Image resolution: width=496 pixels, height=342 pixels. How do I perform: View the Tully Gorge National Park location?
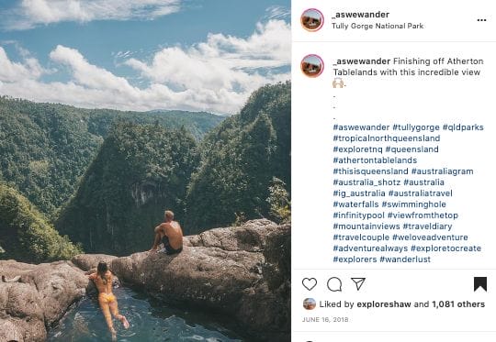tap(378, 26)
